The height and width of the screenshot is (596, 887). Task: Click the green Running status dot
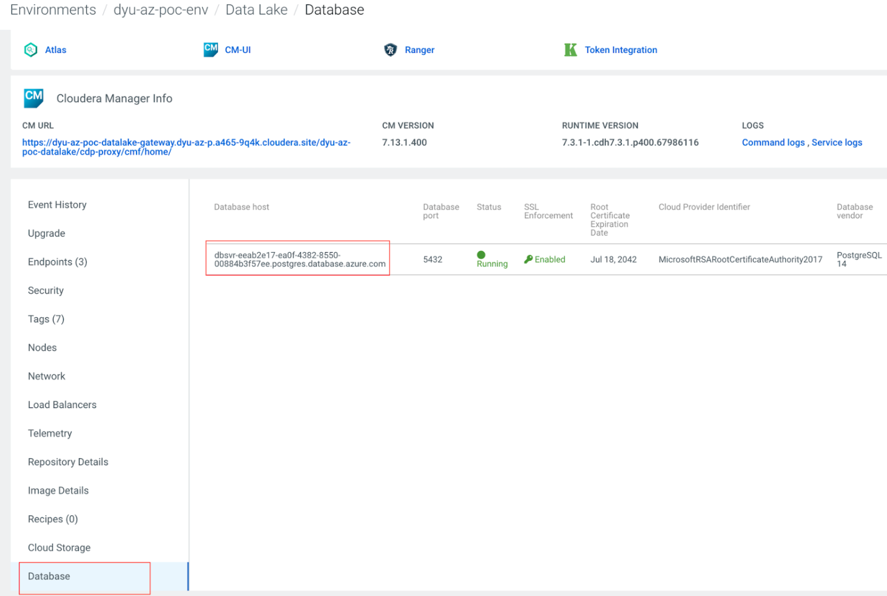[481, 255]
